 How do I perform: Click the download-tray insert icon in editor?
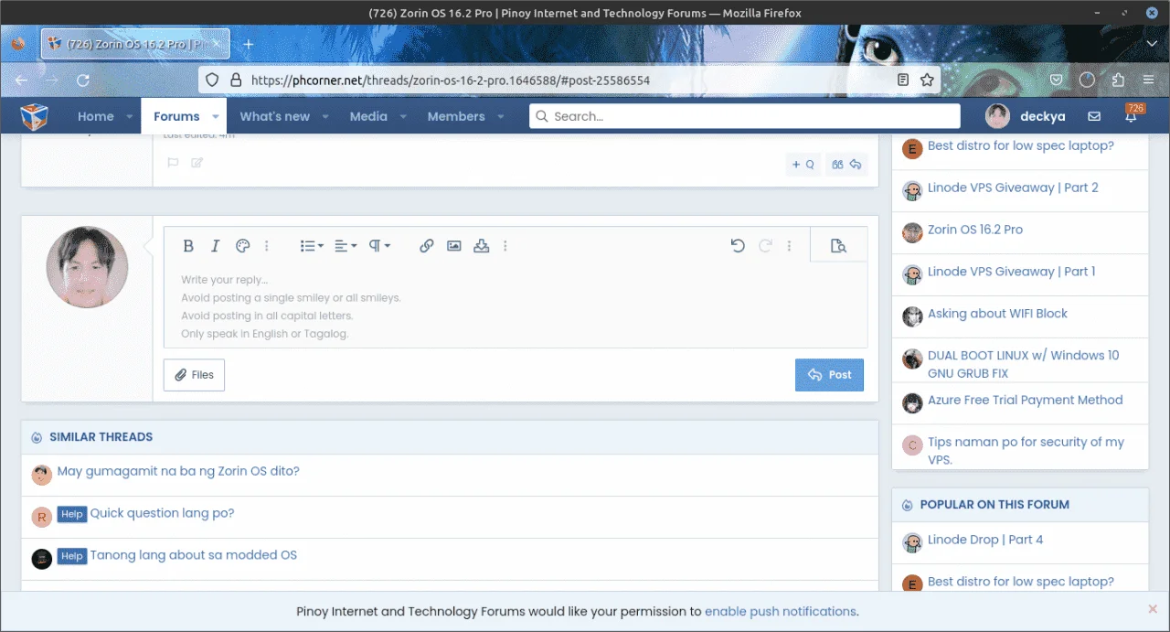tap(482, 246)
